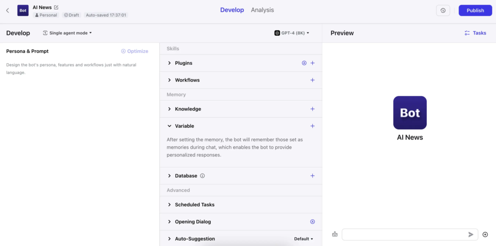Open the Single agent mode dropdown

coord(67,33)
